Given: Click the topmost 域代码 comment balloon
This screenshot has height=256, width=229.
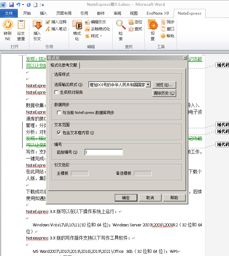Looking at the screenshot, I should pos(222,65).
